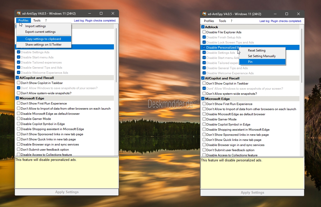Choose Set Setting Manually from the context menu
Screen dimensions: 321x207
(x=262, y=56)
